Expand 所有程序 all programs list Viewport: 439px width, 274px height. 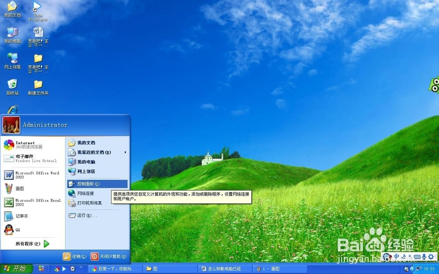point(33,243)
